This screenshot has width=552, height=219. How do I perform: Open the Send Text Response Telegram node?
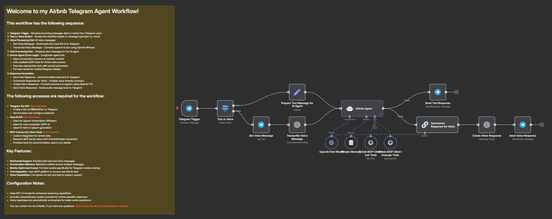[438, 92]
